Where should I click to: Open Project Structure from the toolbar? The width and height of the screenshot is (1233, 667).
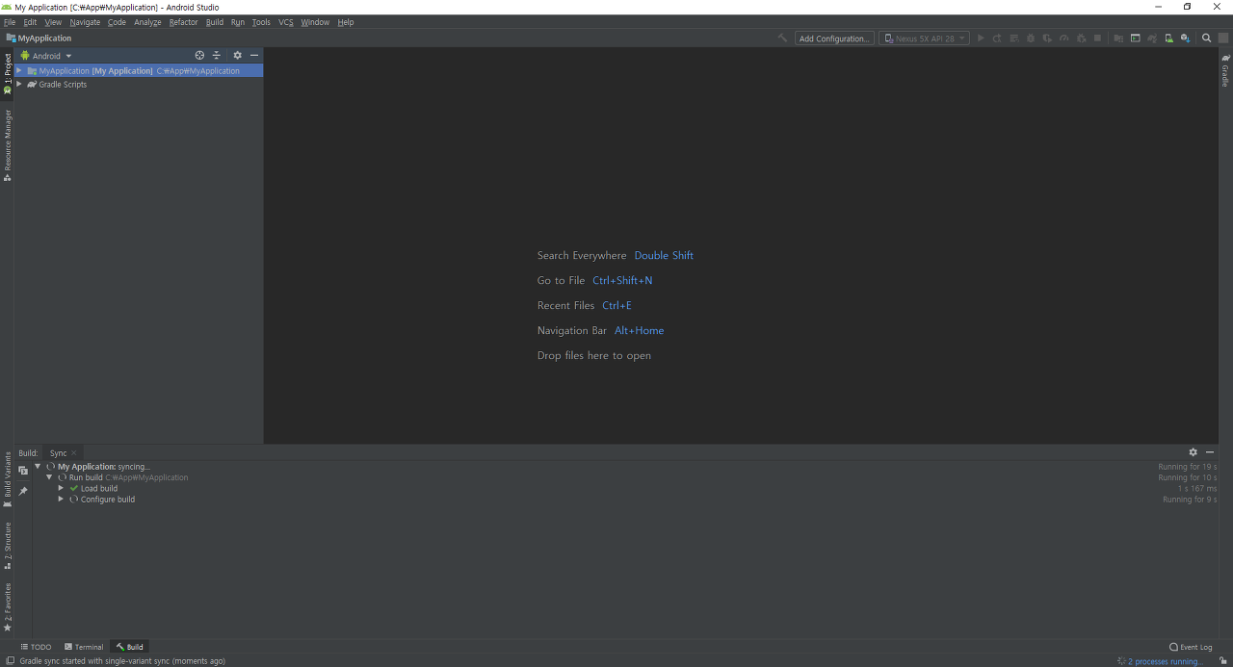pos(1118,38)
